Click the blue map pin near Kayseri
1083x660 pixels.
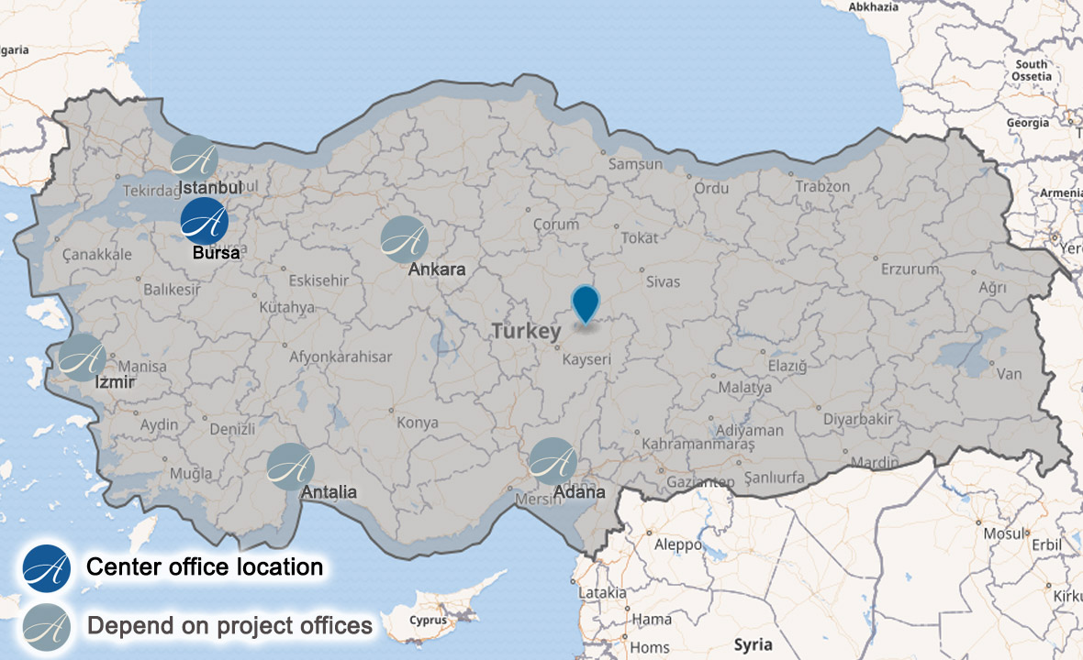click(585, 303)
